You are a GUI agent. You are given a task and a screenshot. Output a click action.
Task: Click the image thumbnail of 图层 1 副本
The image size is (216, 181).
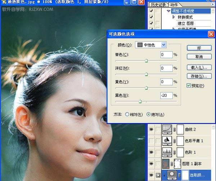(166, 164)
